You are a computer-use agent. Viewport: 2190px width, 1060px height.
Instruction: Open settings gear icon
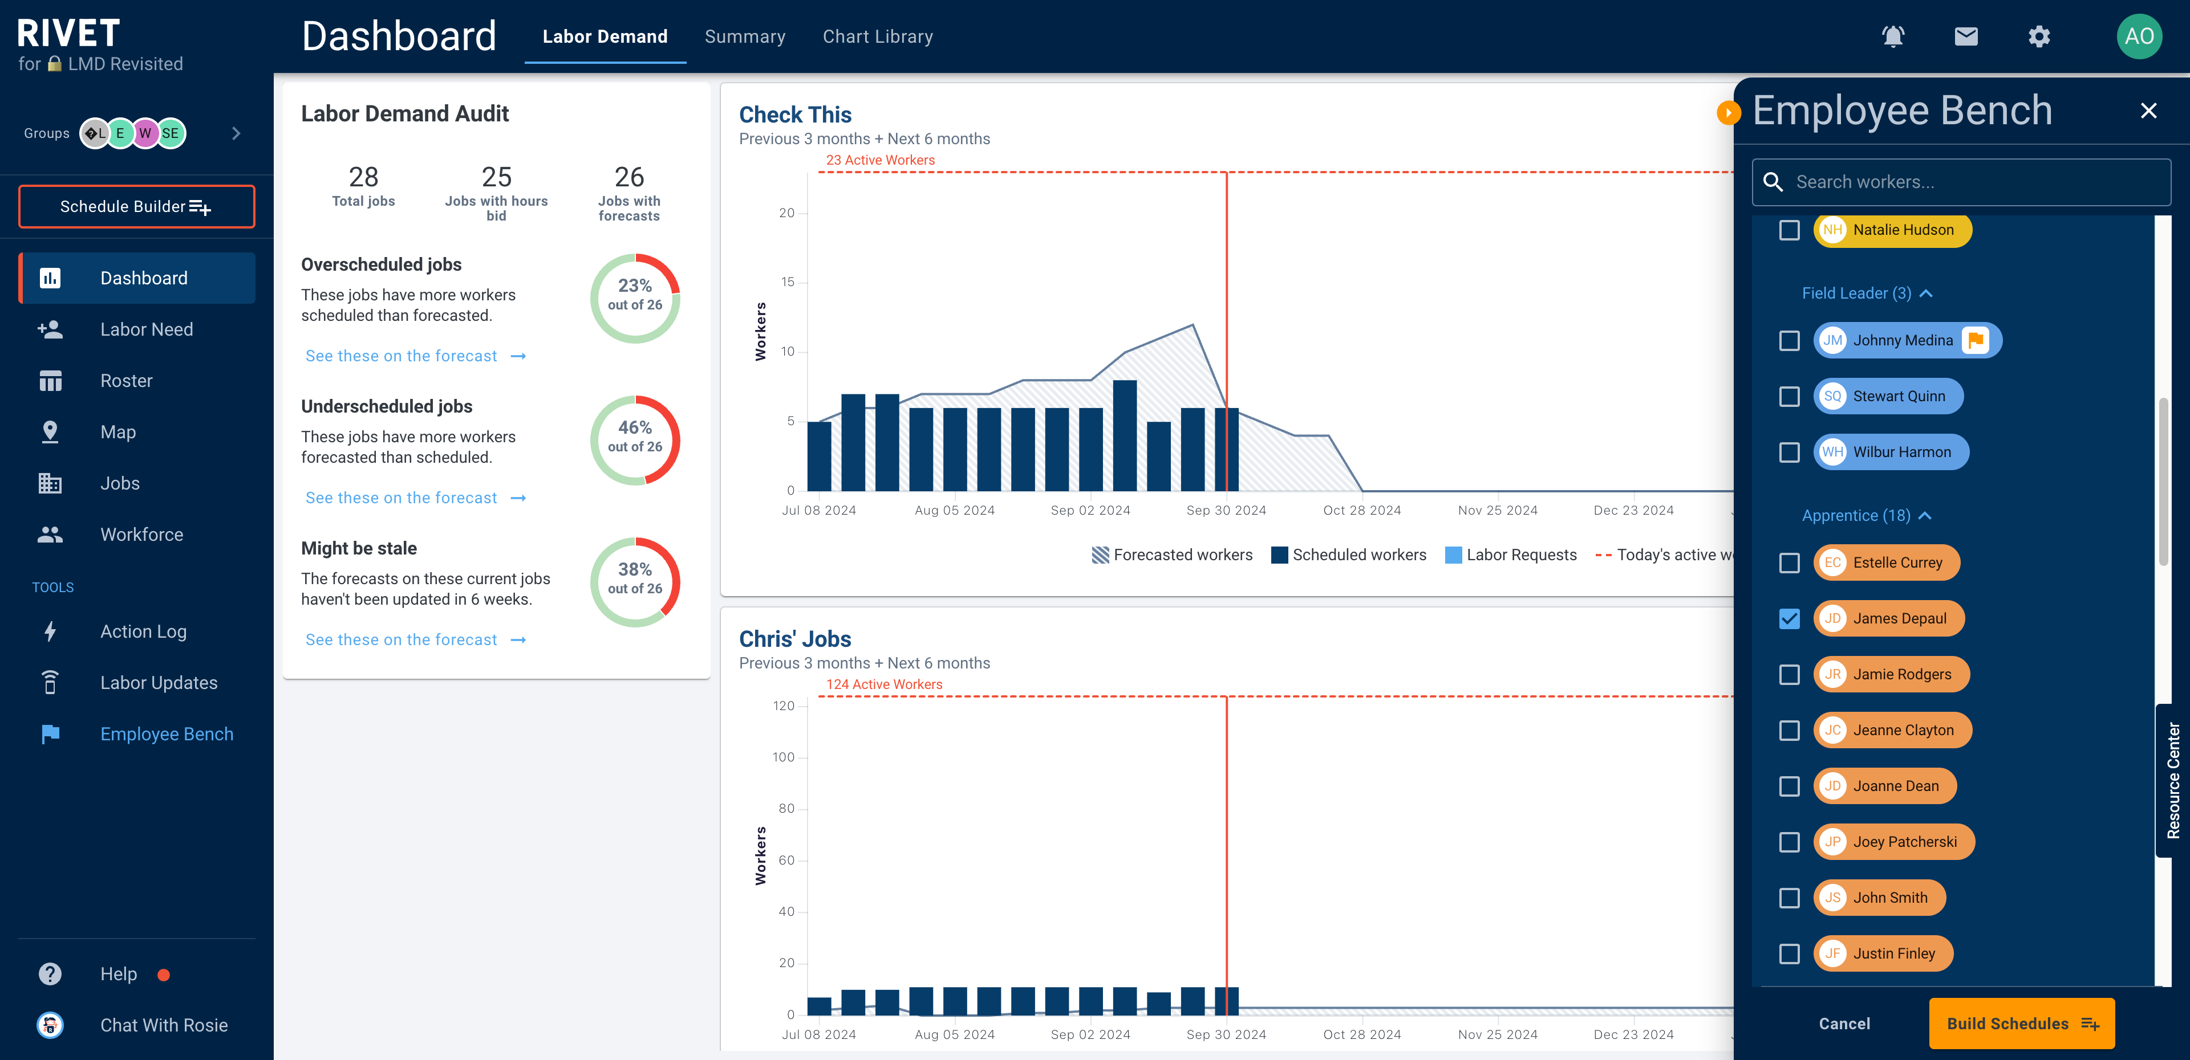2039,36
